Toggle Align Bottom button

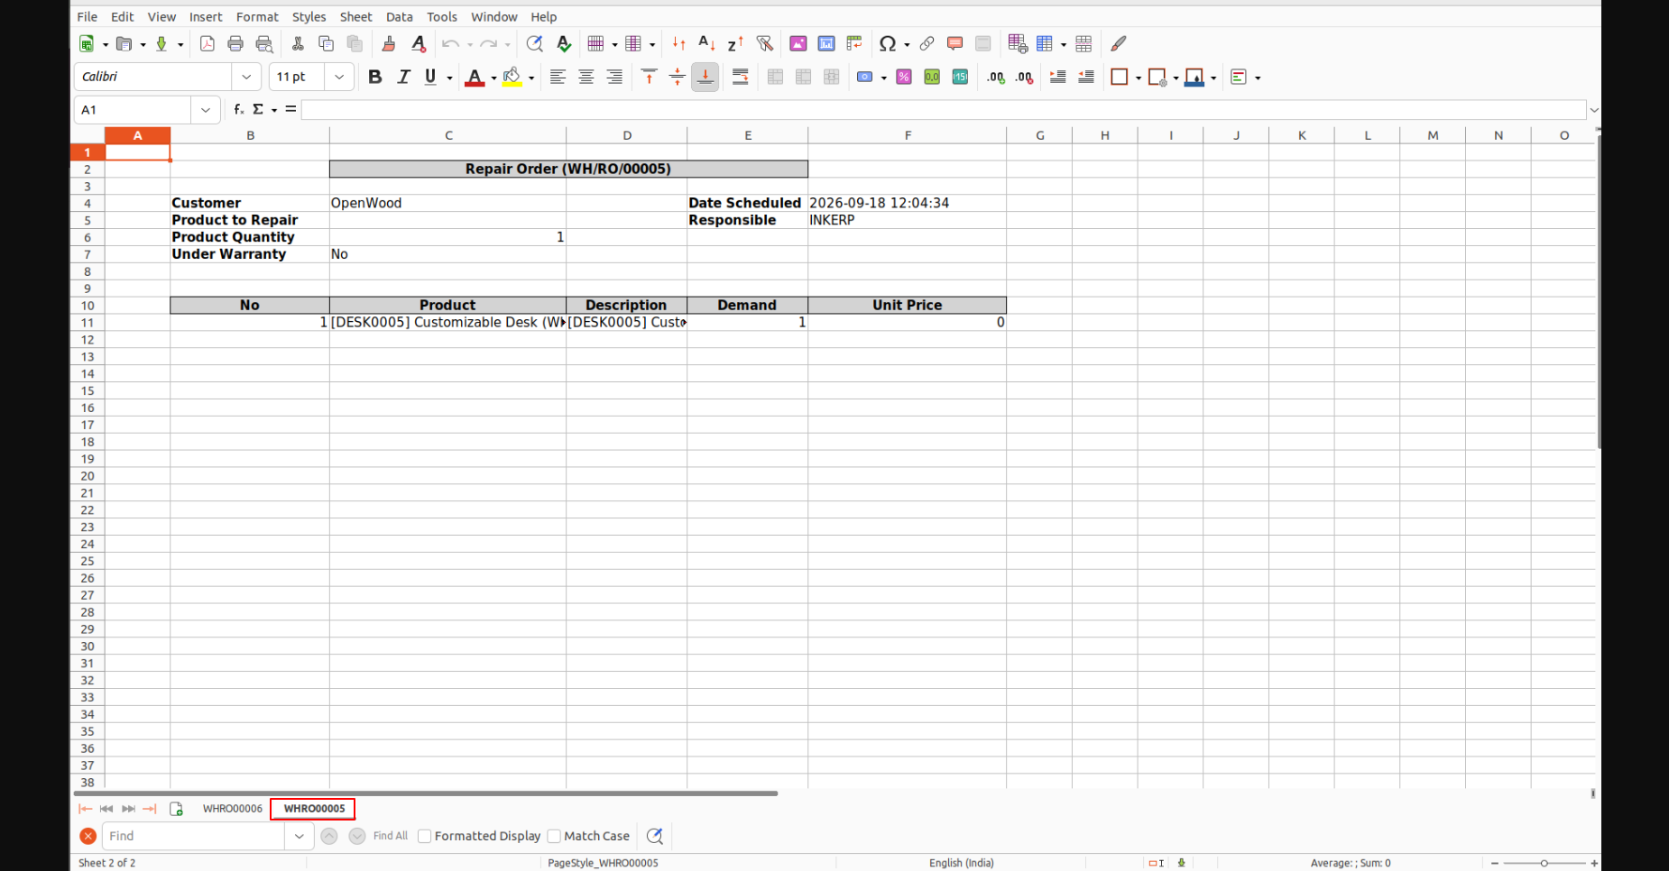pos(705,77)
